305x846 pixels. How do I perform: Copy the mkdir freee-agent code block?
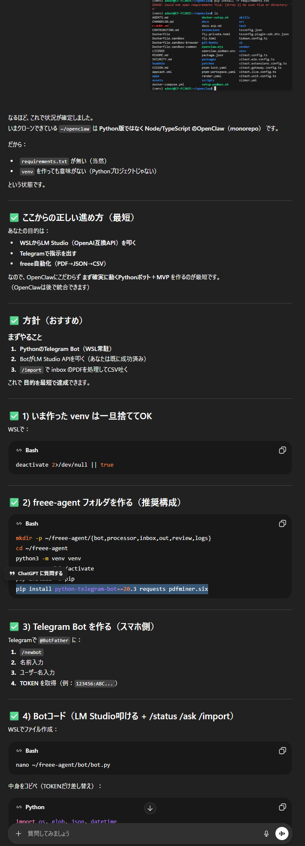pyautogui.click(x=282, y=523)
